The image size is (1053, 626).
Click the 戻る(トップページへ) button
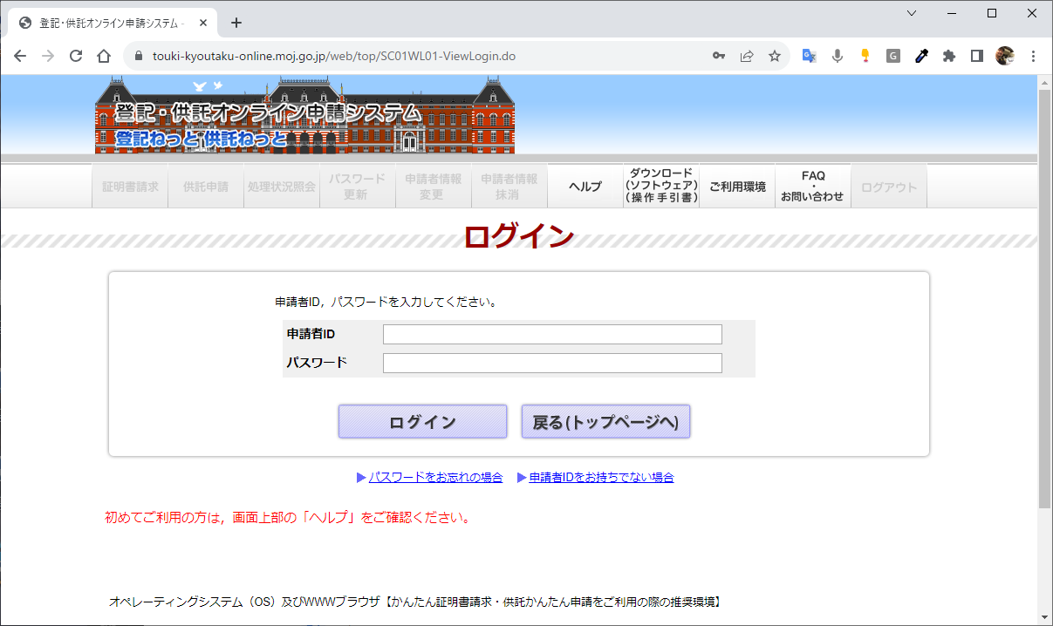605,422
